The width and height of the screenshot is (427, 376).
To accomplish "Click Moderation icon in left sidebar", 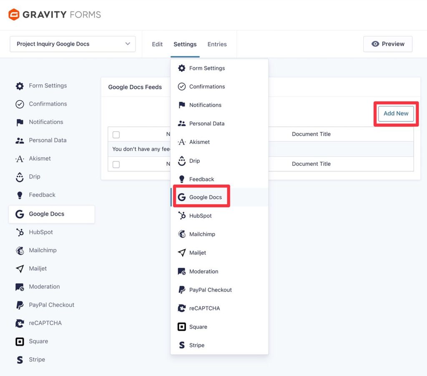I will [20, 287].
